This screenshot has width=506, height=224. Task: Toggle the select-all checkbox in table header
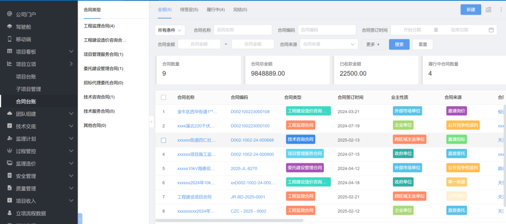[x=164, y=97]
